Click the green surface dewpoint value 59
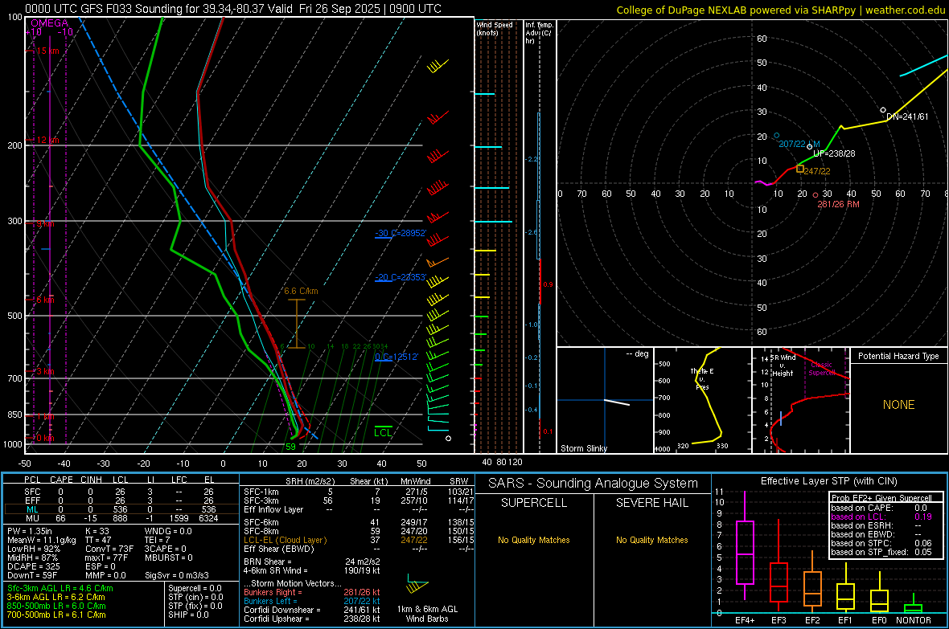The width and height of the screenshot is (949, 629). pos(290,447)
